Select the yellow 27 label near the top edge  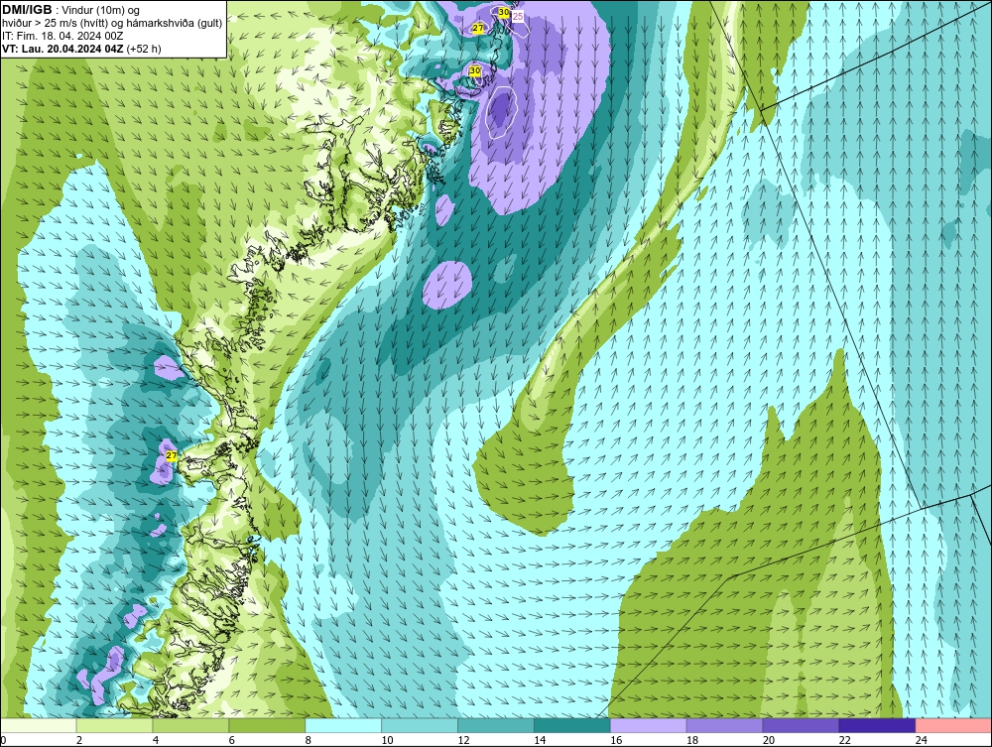click(478, 29)
